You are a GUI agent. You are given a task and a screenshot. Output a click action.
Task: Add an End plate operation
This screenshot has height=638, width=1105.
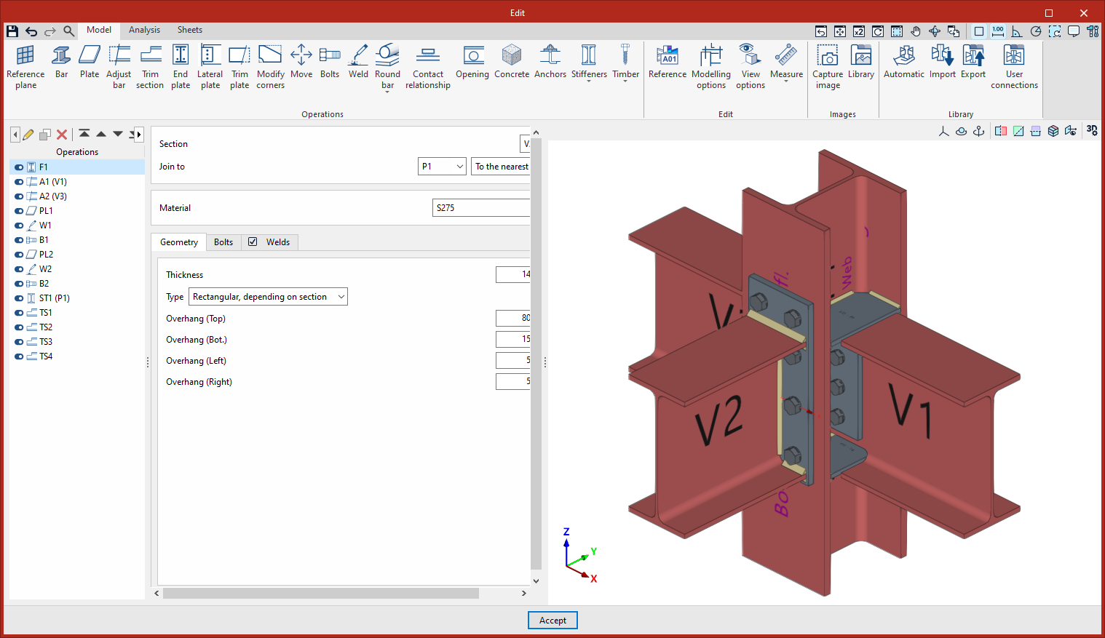coord(181,67)
